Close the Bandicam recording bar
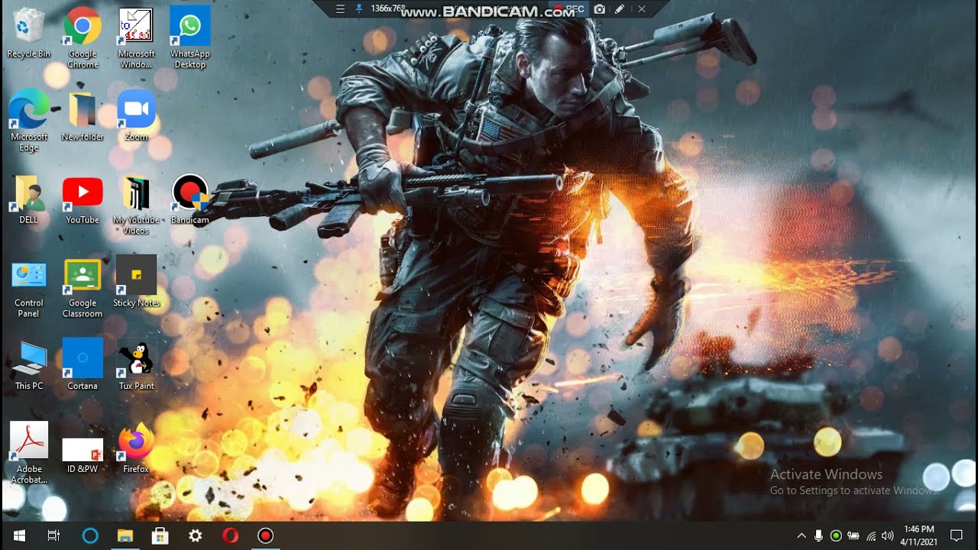Image resolution: width=978 pixels, height=550 pixels. [x=642, y=9]
